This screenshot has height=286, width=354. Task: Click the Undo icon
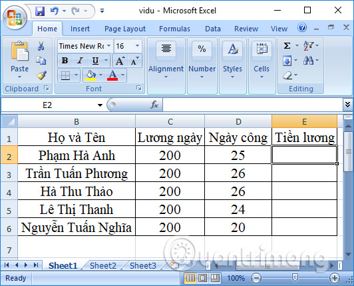coord(55,11)
